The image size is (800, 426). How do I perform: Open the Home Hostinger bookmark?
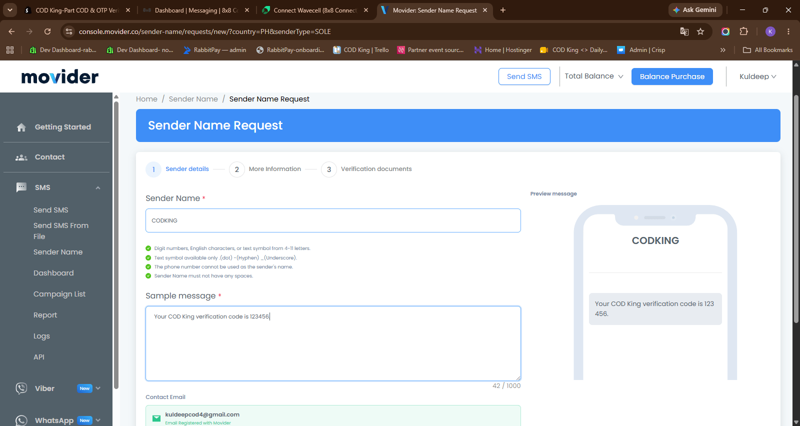point(503,50)
